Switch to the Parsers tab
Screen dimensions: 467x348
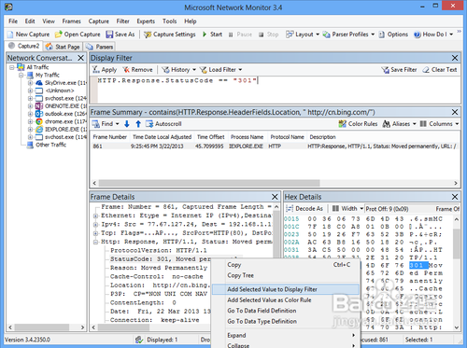pyautogui.click(x=99, y=47)
